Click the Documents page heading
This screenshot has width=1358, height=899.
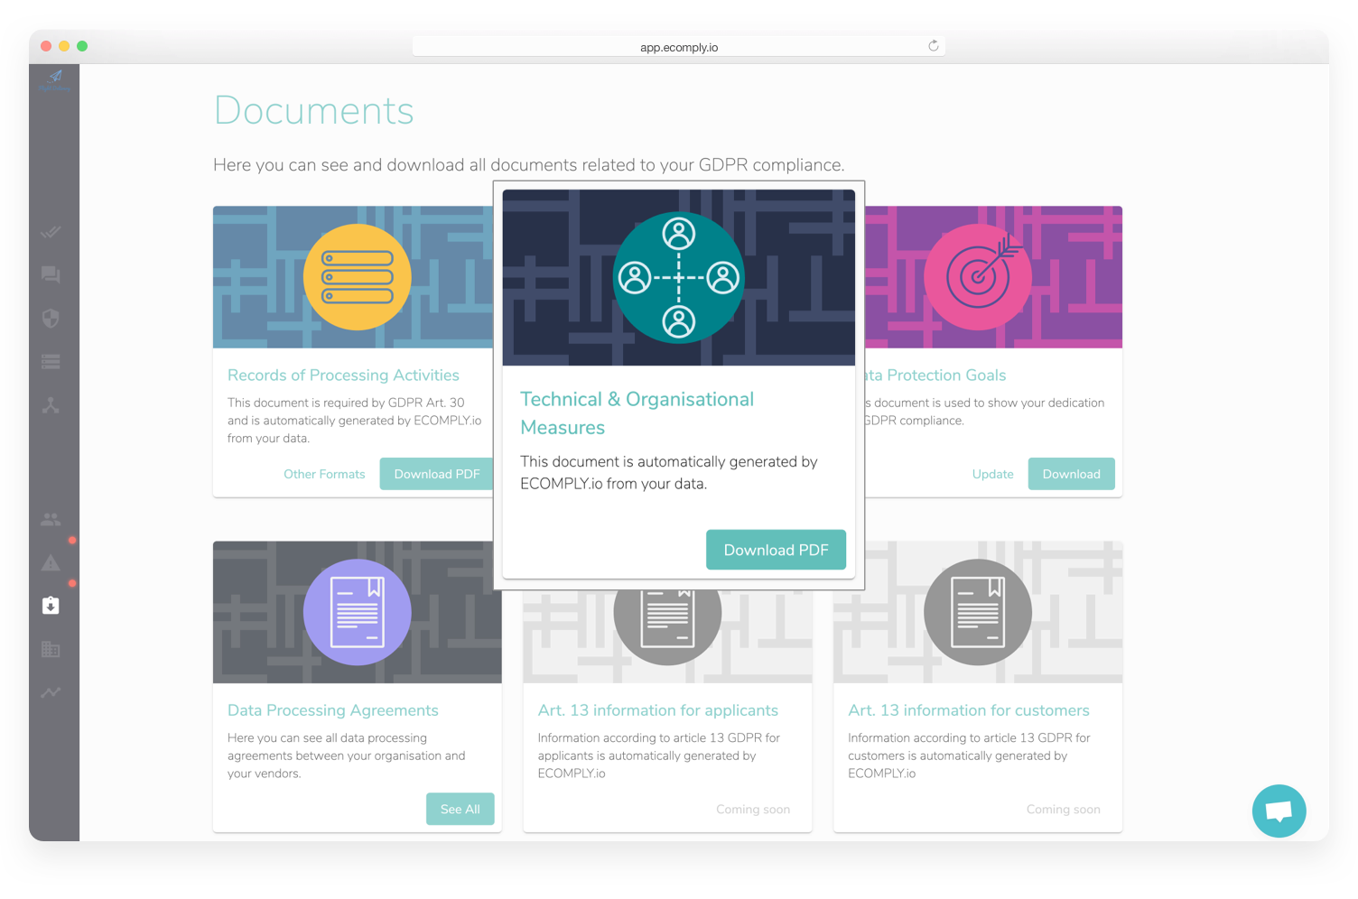point(313,110)
